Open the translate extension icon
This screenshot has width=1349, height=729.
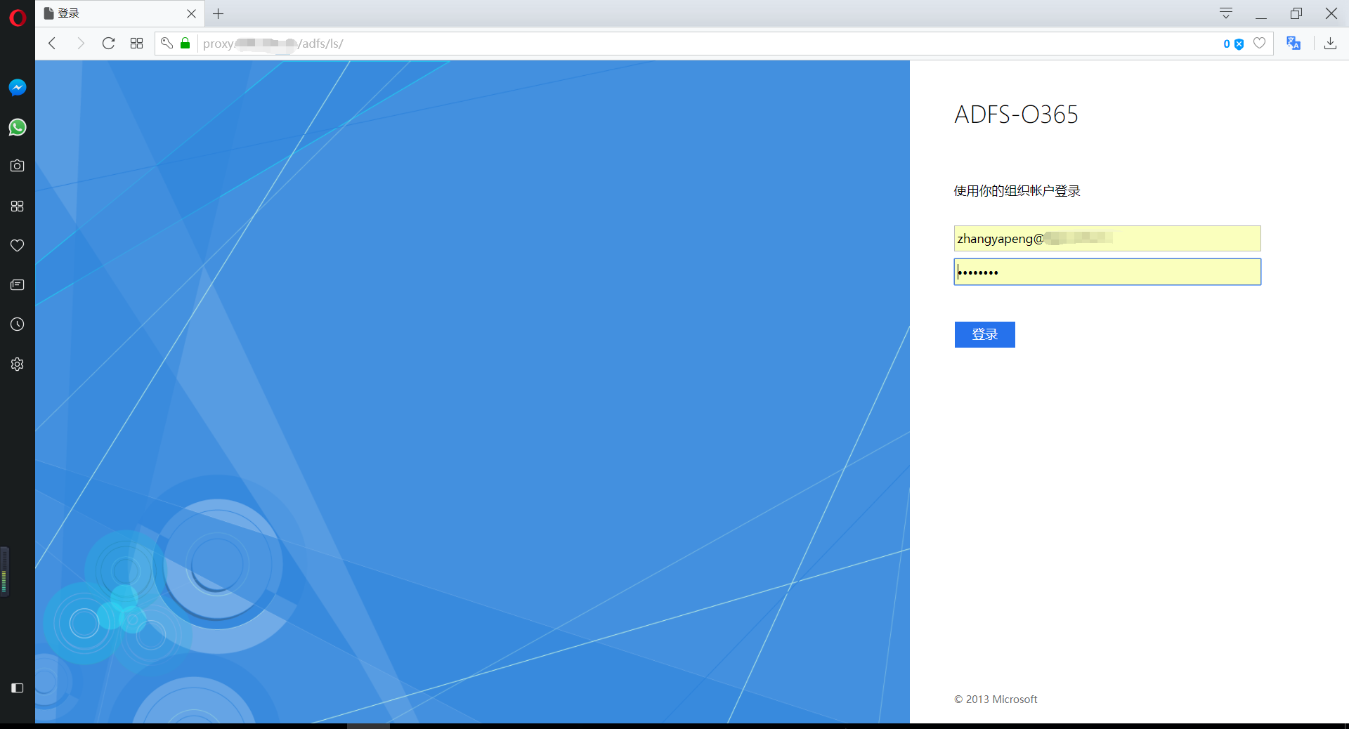pos(1293,44)
